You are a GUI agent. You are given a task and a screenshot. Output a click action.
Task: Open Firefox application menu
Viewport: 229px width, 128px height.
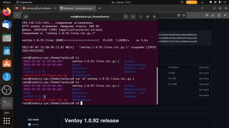point(225,15)
